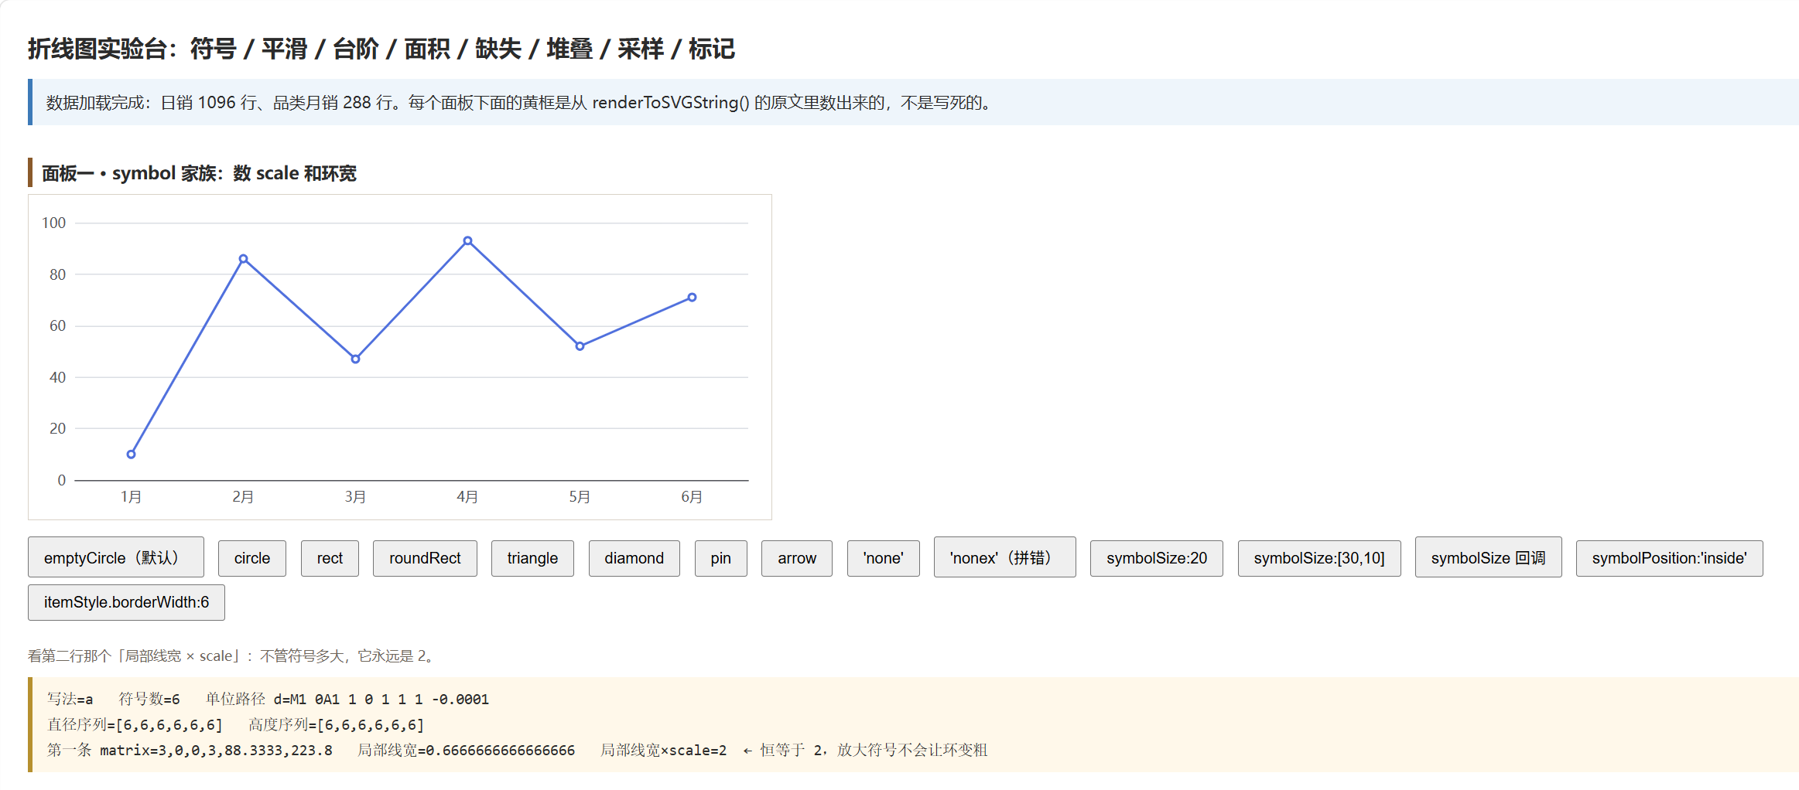Click the 直径序列=[6,6,6,6,6,6] text

[135, 725]
